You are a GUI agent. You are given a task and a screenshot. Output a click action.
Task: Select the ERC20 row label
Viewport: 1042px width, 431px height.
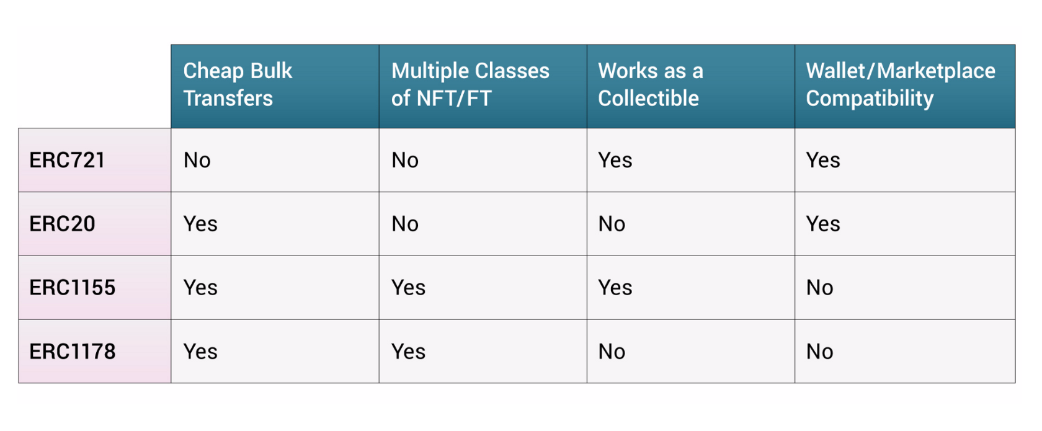pos(95,224)
